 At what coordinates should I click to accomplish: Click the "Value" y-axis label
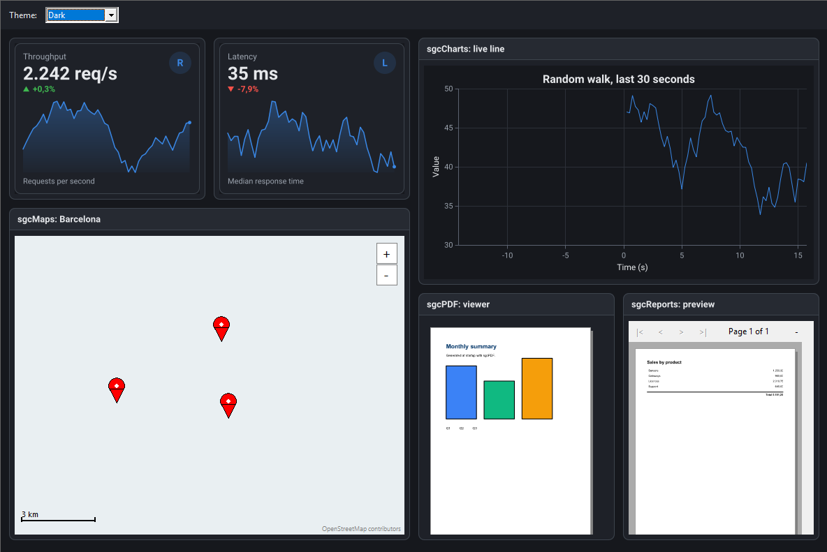pyautogui.click(x=436, y=167)
